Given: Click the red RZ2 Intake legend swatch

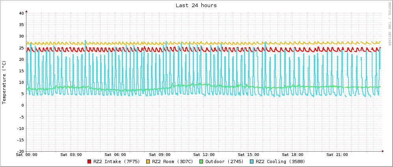Looking at the screenshot, I should click(89, 161).
